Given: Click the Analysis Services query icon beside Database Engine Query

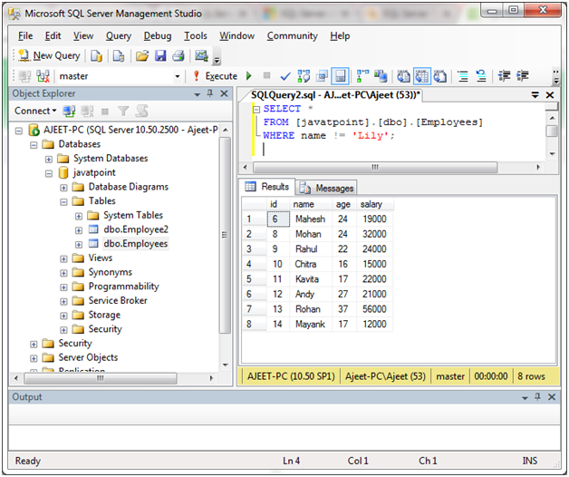Looking at the screenshot, I should (x=119, y=56).
